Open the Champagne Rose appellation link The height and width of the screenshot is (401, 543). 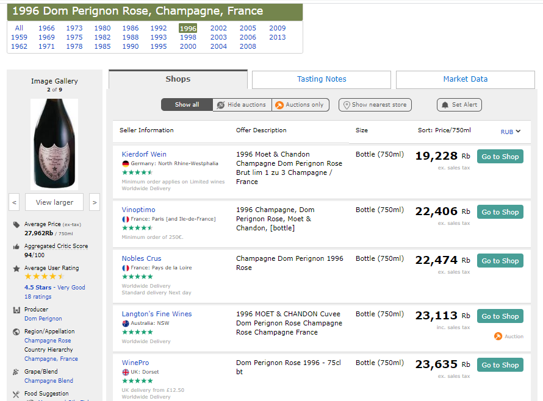click(x=48, y=341)
